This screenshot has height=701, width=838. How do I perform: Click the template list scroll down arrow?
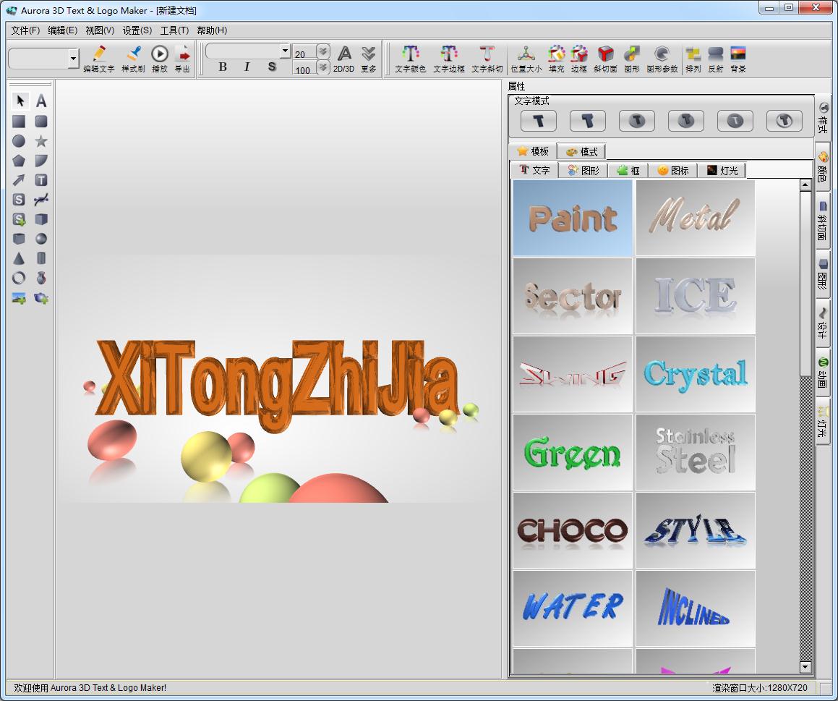tap(805, 666)
